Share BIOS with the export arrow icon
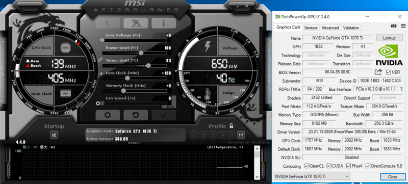This screenshot has width=408, height=184. pos(378,72)
